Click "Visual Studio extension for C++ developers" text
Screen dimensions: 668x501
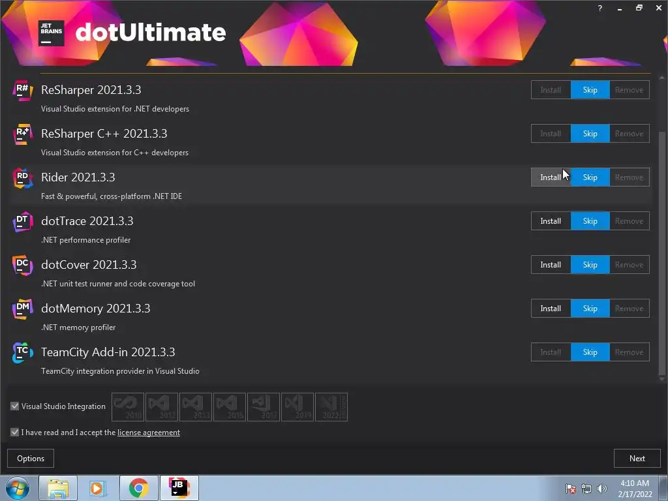point(115,153)
